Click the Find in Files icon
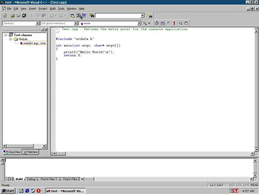Viewport: 259px width, 194px height. (x=92, y=16)
